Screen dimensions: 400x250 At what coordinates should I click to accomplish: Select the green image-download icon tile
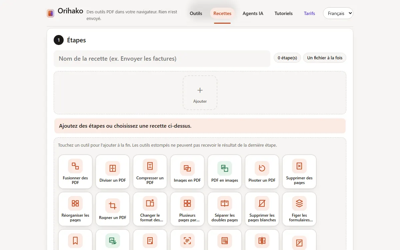(113, 240)
